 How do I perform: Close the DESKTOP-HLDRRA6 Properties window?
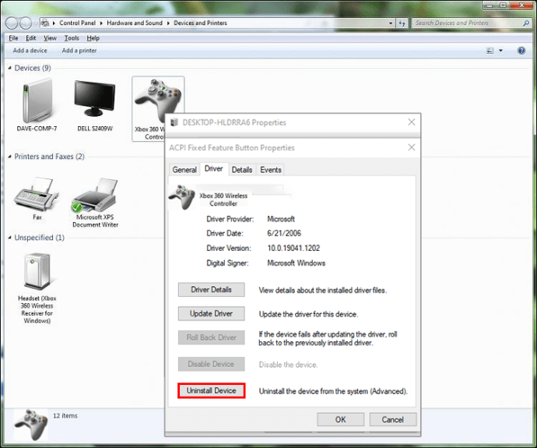coord(412,122)
